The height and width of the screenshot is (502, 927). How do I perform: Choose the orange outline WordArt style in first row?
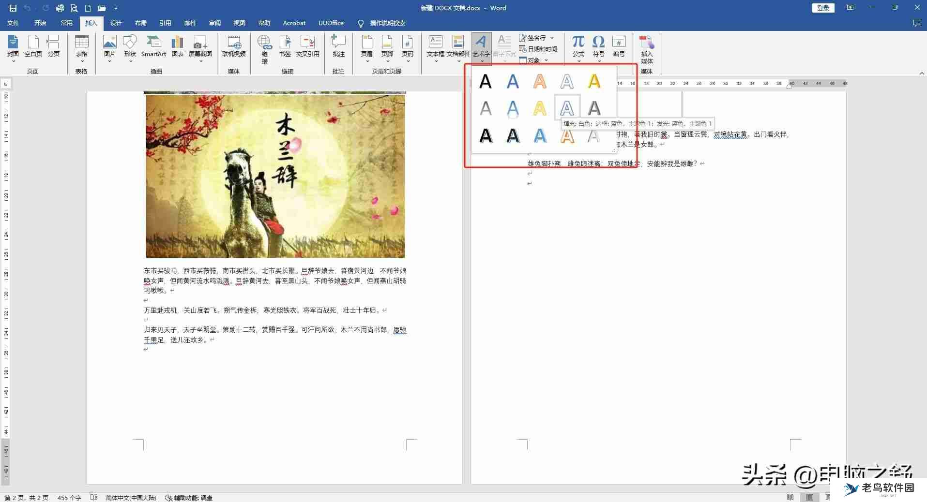(540, 81)
